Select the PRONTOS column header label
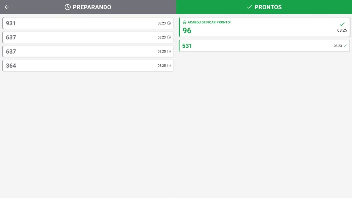Image resolution: width=352 pixels, height=198 pixels. click(268, 7)
